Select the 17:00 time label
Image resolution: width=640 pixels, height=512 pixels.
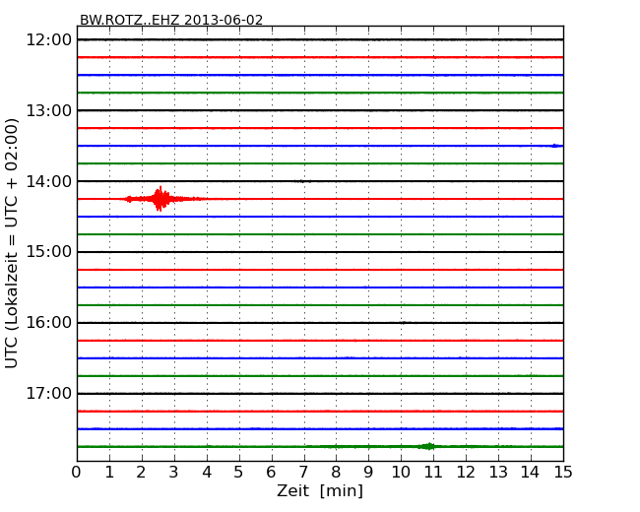(48, 394)
